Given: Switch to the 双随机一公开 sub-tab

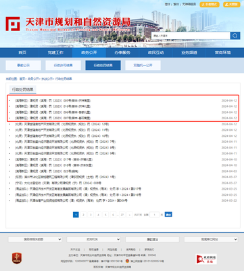Looking at the screenshot, I should 143,66.
